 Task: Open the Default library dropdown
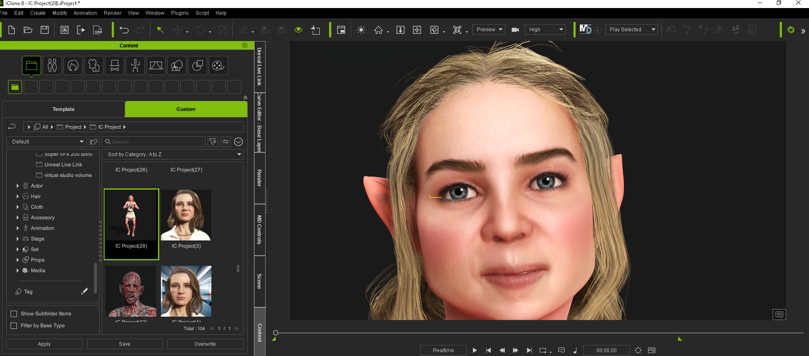(x=47, y=142)
